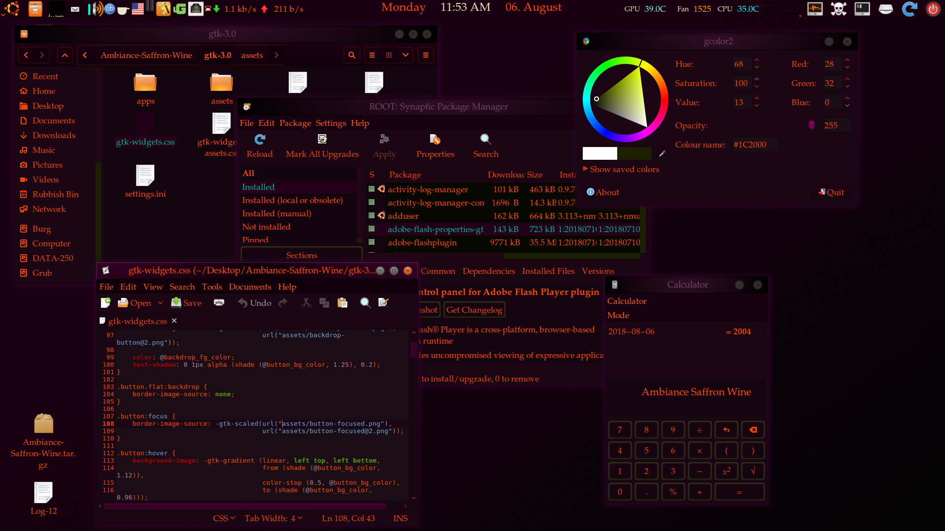
Task: Click the About button in gcolor2
Action: coord(603,192)
